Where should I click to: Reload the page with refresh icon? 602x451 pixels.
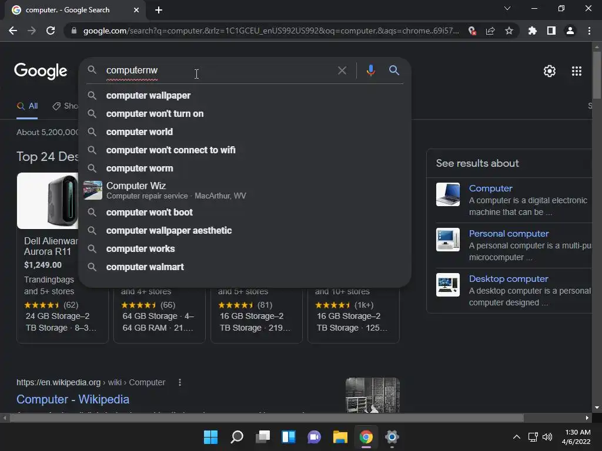tap(51, 31)
